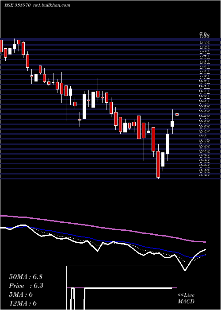221x310 pixels.
Task: Click the '50MA : 6.8' reading
Action: point(26,277)
